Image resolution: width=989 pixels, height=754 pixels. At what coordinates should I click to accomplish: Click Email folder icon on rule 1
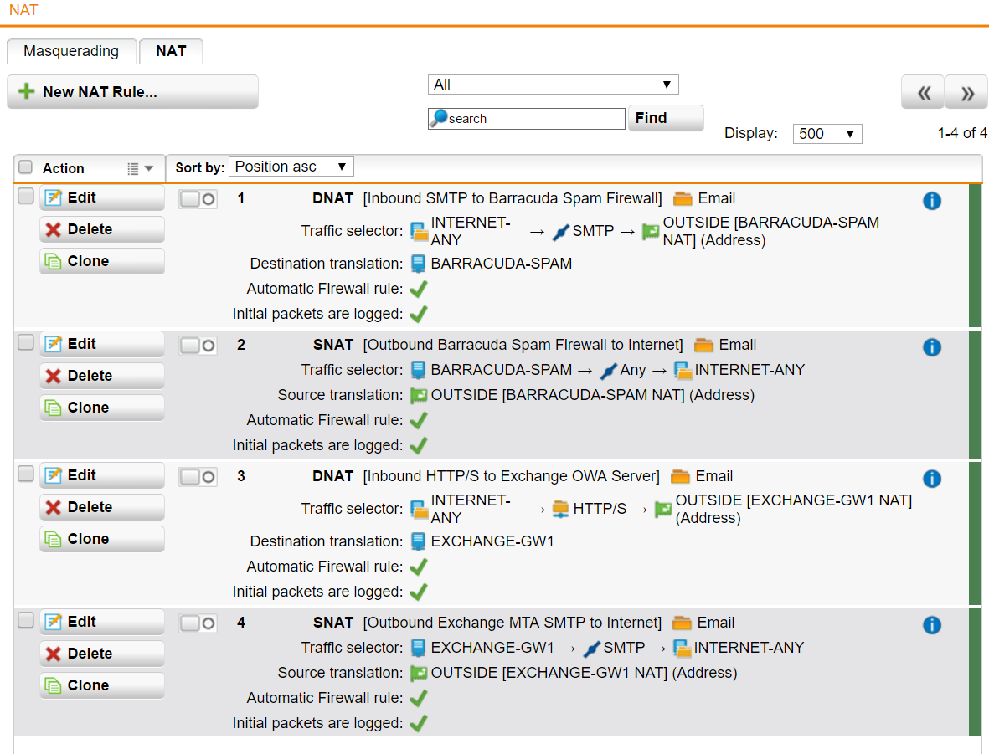(683, 198)
